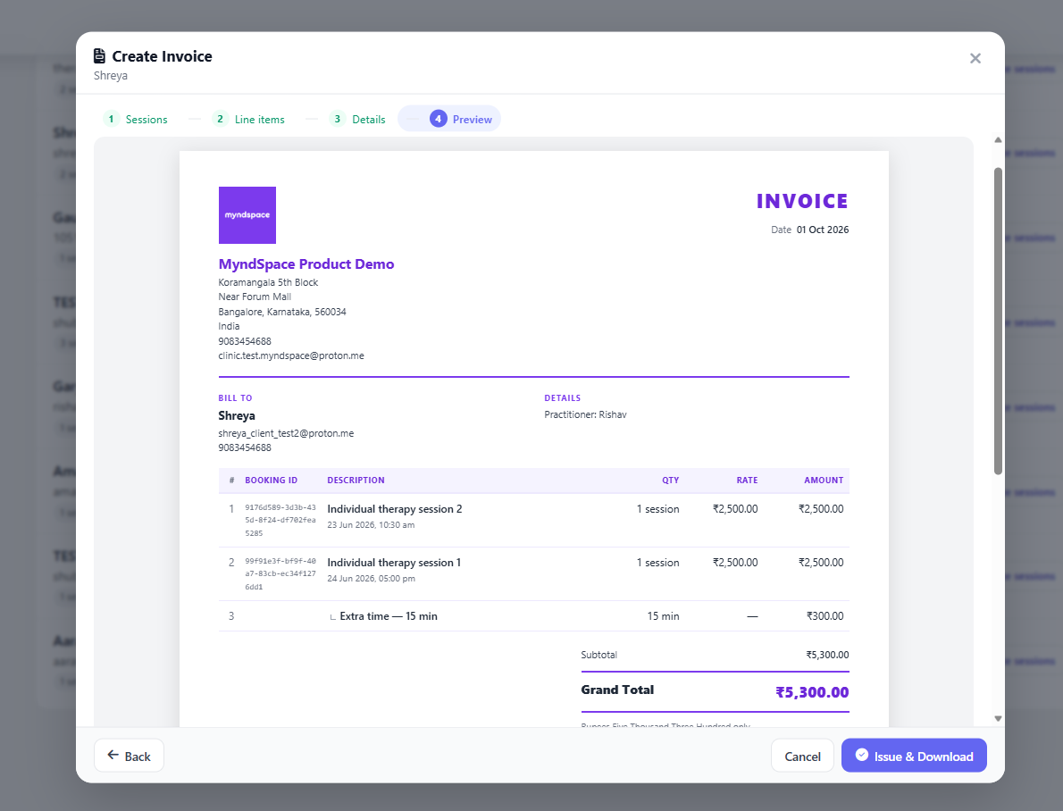This screenshot has height=811, width=1063.
Task: Select the Preview step
Action: click(449, 119)
